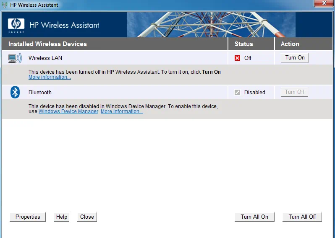This screenshot has height=238, width=335.
Task: Open More information link under Wireless LAN
Action: (50, 77)
